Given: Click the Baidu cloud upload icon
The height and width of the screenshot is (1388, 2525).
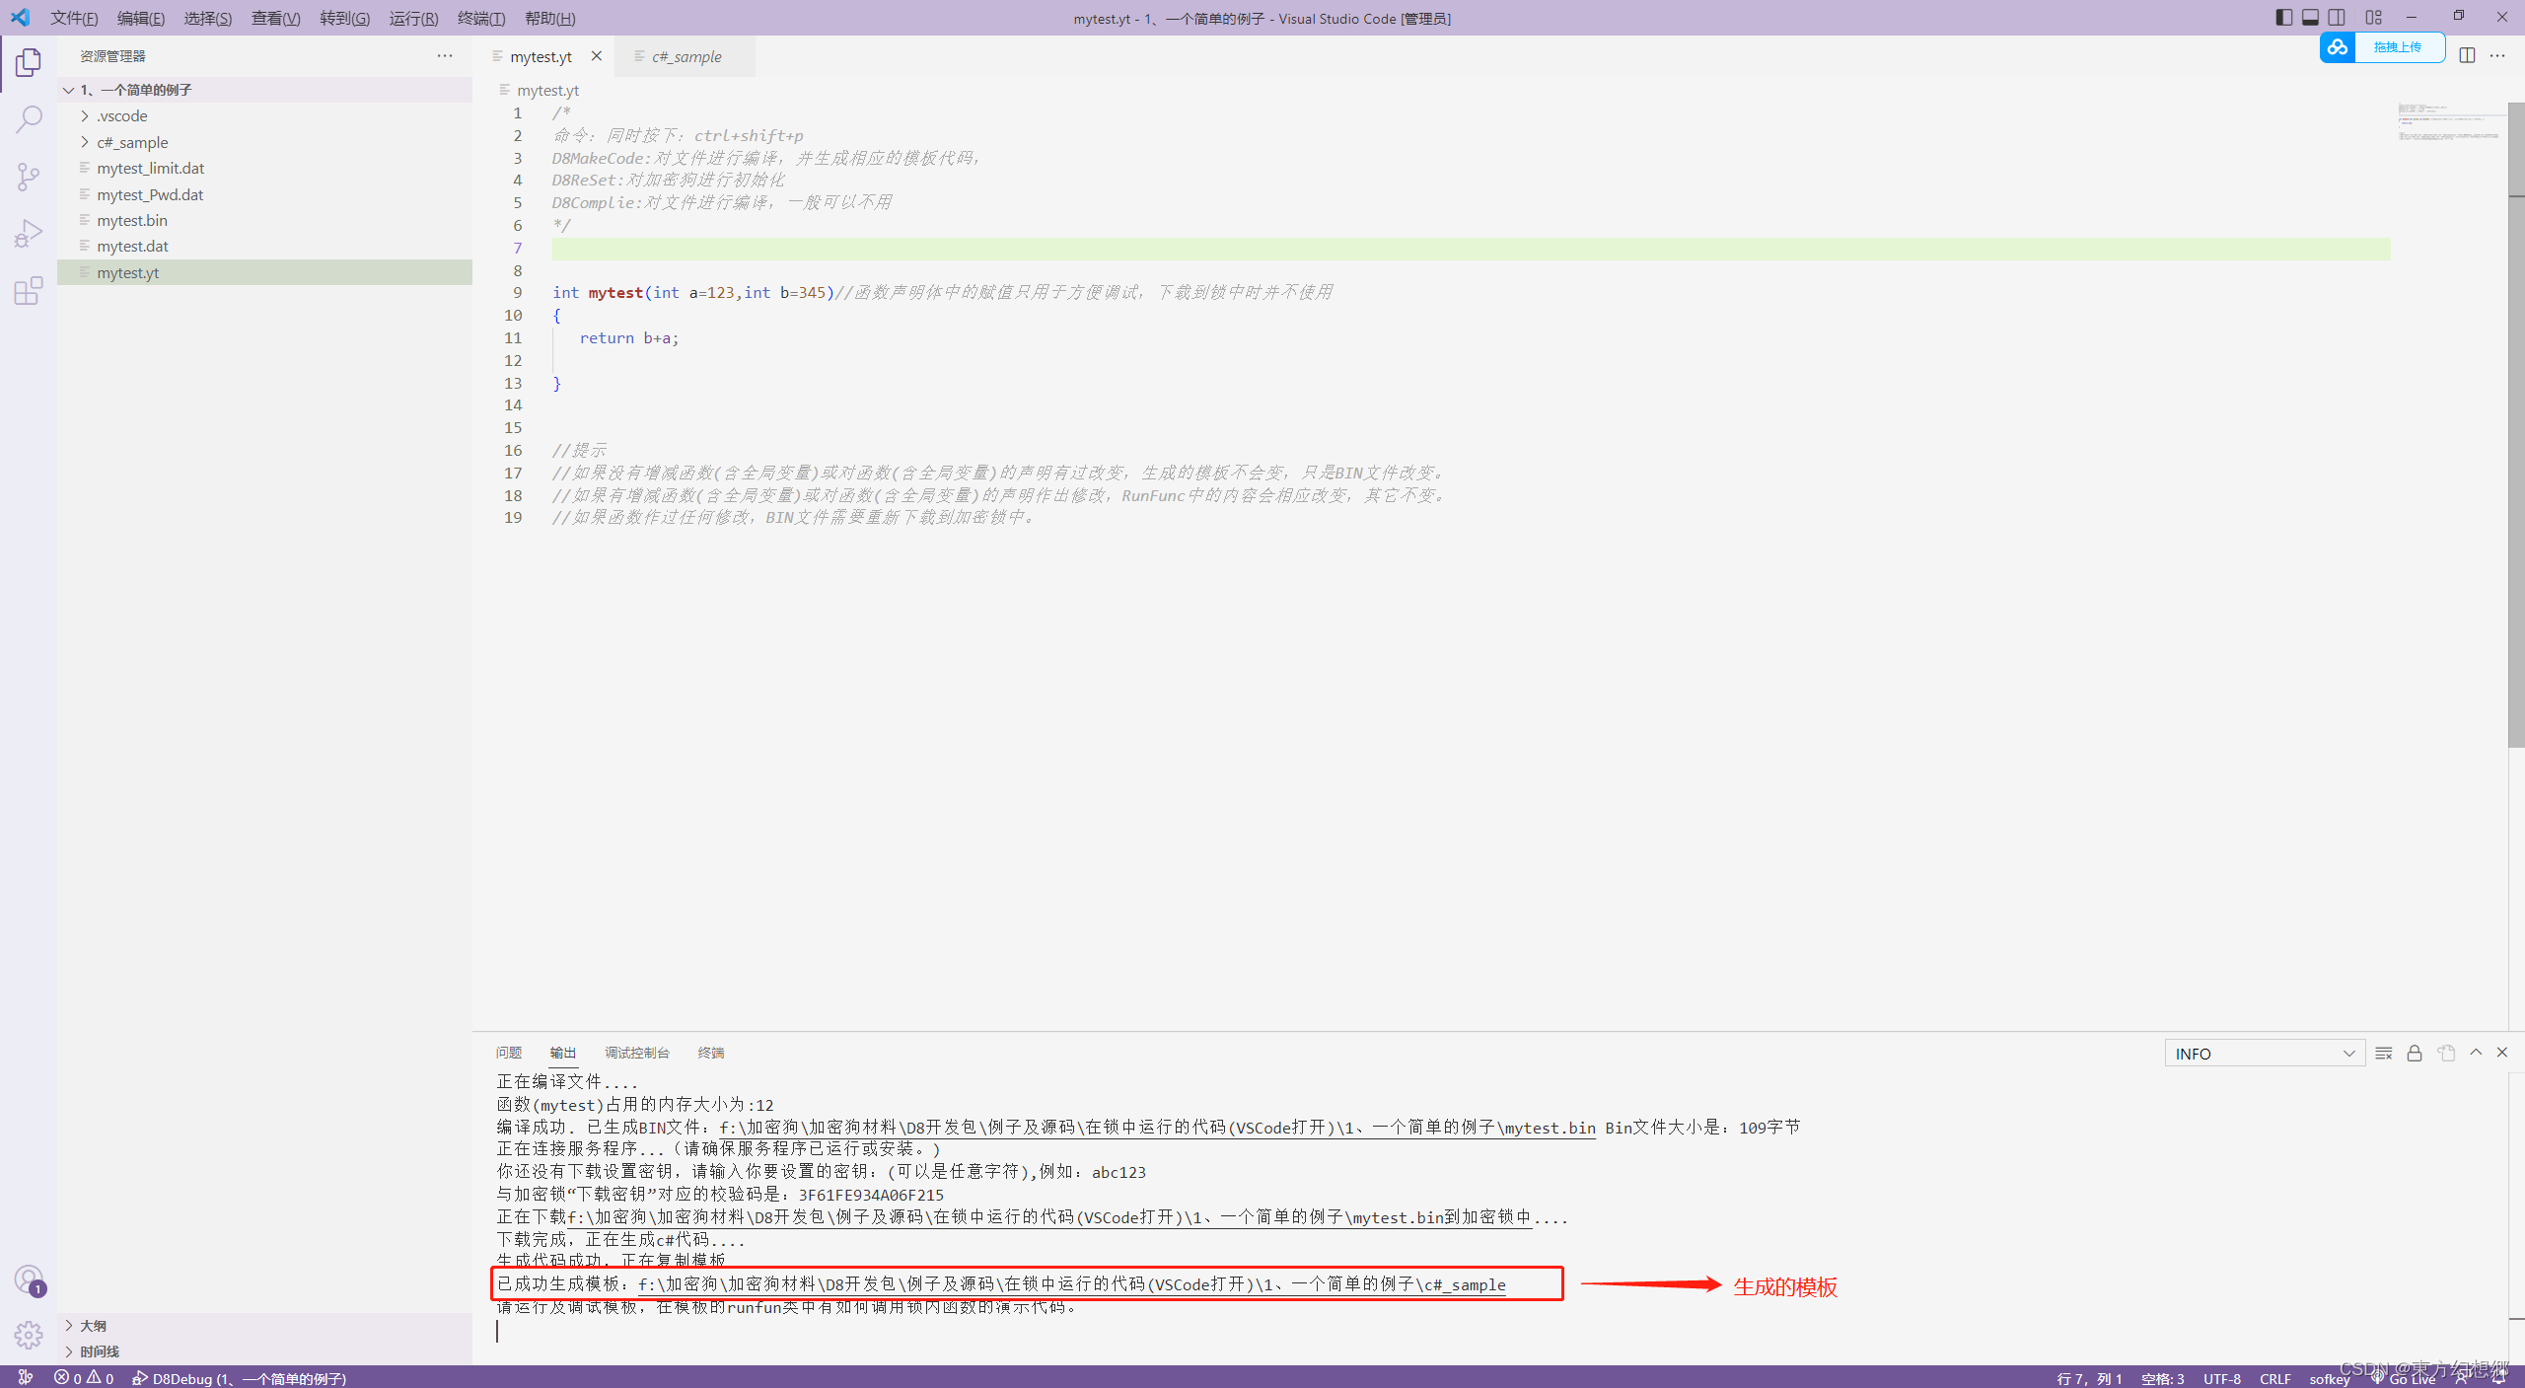Looking at the screenshot, I should [x=2338, y=47].
